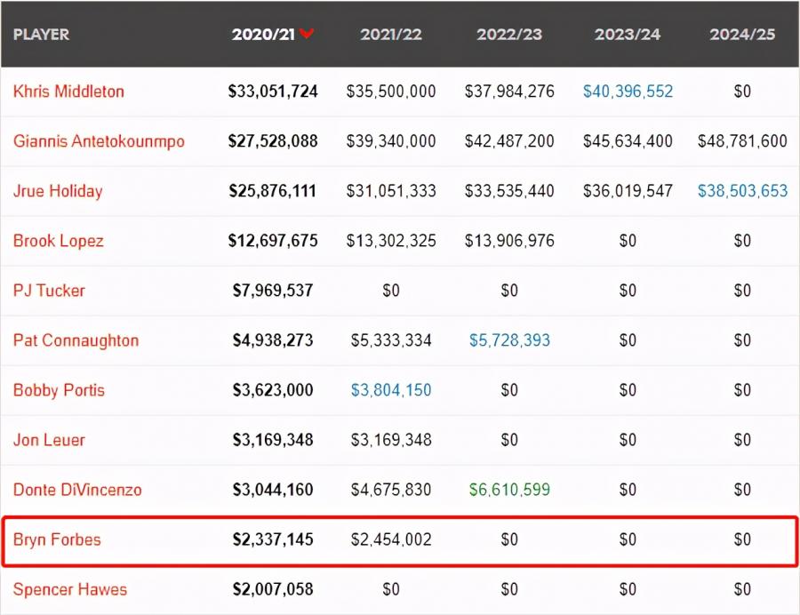Image resolution: width=800 pixels, height=615 pixels.
Task: Sort table by 2021/22 column header
Action: tap(391, 35)
